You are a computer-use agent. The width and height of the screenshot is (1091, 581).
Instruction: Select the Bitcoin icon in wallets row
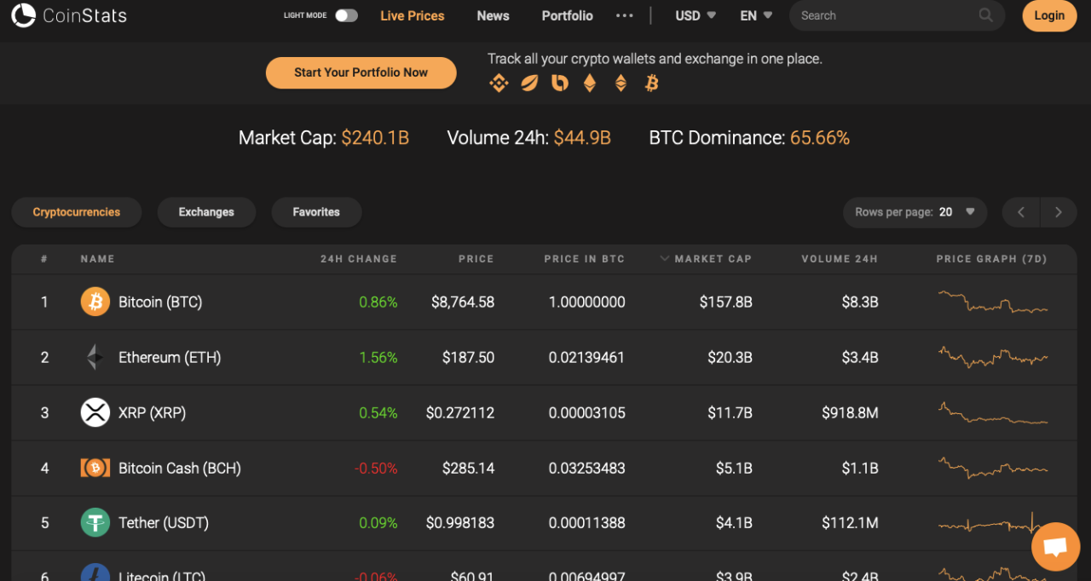pyautogui.click(x=651, y=83)
